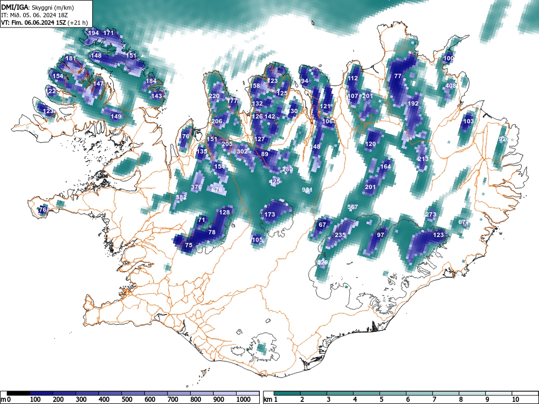Image resolution: width=539 pixels, height=404 pixels.
Task: Click the visibility number 128
Action: tap(224, 212)
